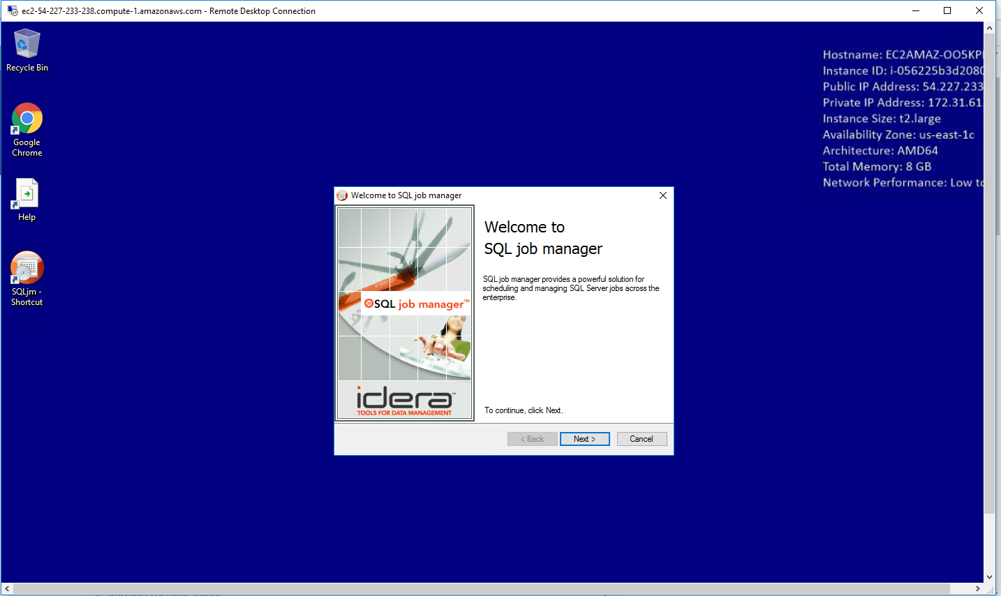1001x596 pixels.
Task: Click the horizontal scrollbar right arrow
Action: click(977, 589)
